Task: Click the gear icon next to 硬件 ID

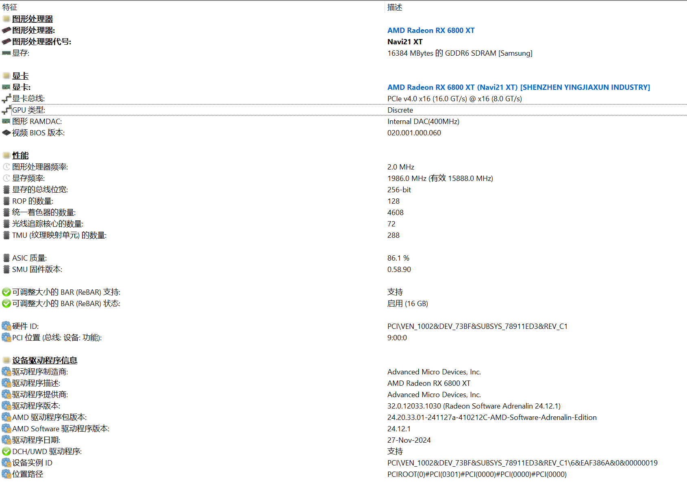Action: 6,326
